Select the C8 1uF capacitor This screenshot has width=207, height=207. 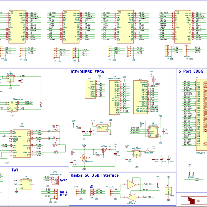point(20,81)
